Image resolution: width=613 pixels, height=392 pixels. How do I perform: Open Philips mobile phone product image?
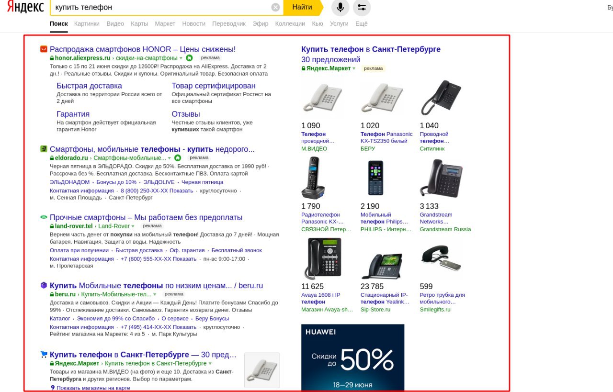(x=376, y=178)
